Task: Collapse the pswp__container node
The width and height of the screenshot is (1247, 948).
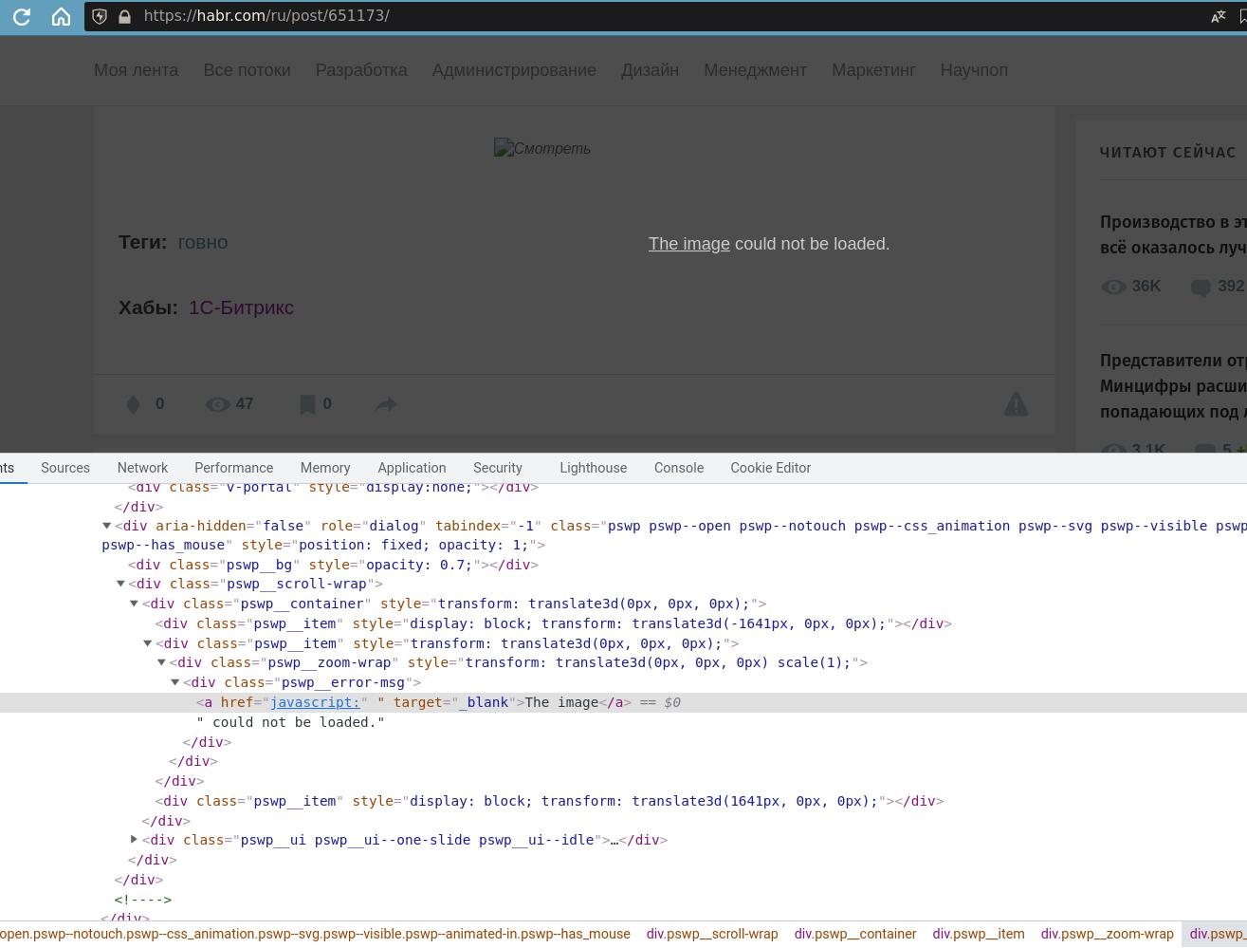Action: coord(134,604)
